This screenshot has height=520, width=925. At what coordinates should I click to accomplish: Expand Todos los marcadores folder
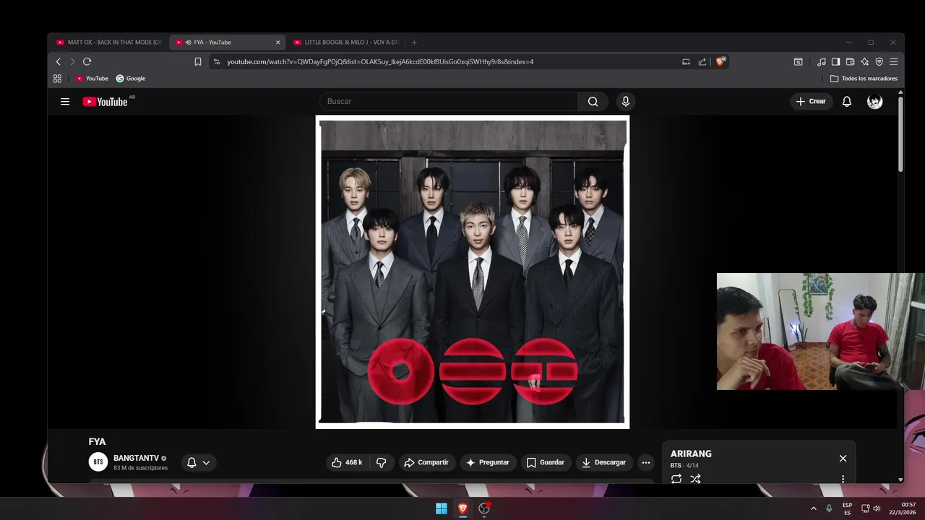864,79
